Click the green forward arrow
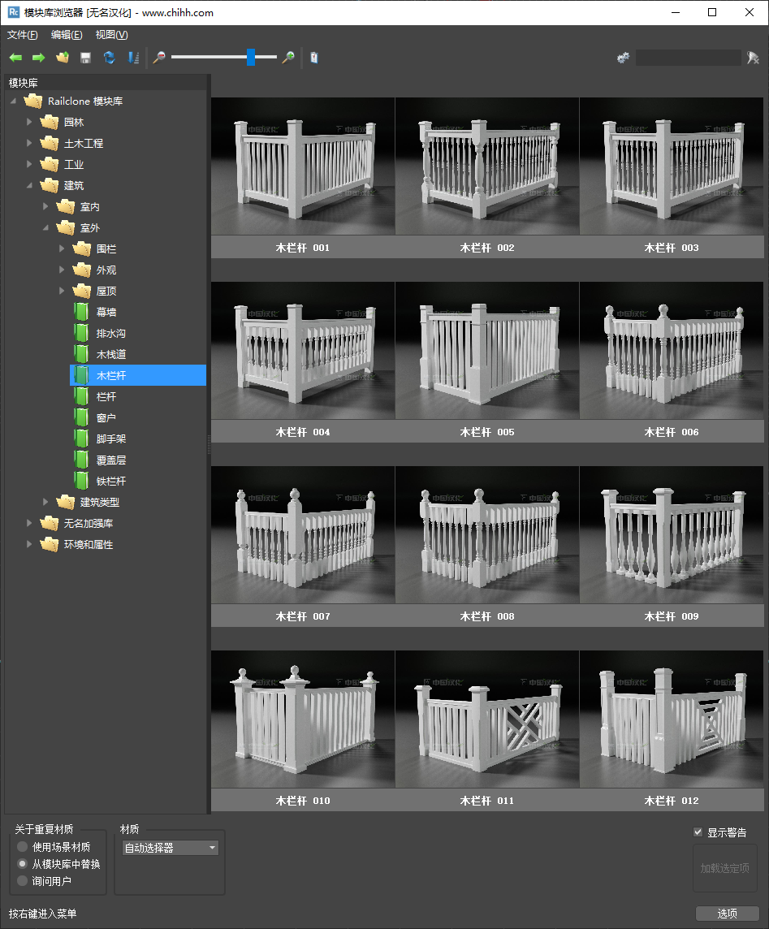Image resolution: width=769 pixels, height=929 pixels. (x=38, y=58)
